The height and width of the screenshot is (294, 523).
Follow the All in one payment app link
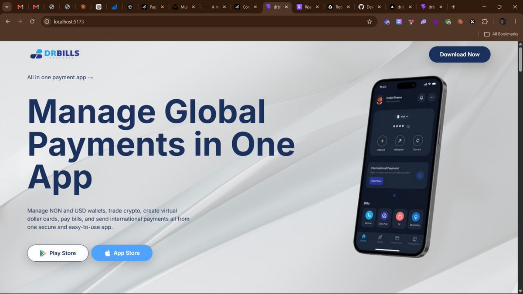tap(60, 78)
